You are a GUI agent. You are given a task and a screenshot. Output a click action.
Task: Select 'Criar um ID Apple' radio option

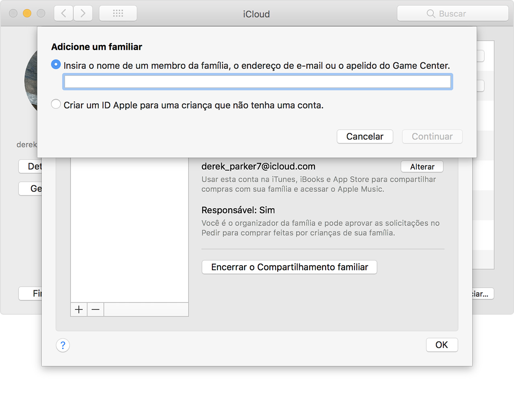pyautogui.click(x=56, y=104)
